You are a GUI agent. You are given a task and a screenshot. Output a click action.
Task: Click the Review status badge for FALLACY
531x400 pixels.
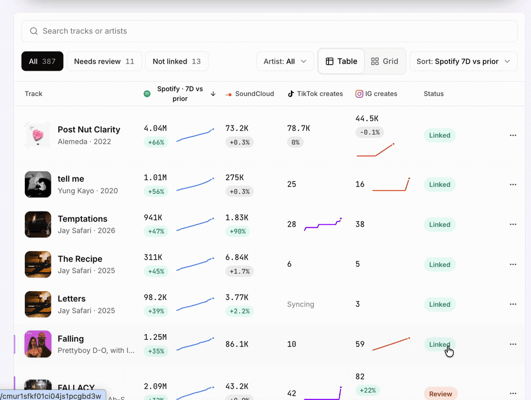441,394
